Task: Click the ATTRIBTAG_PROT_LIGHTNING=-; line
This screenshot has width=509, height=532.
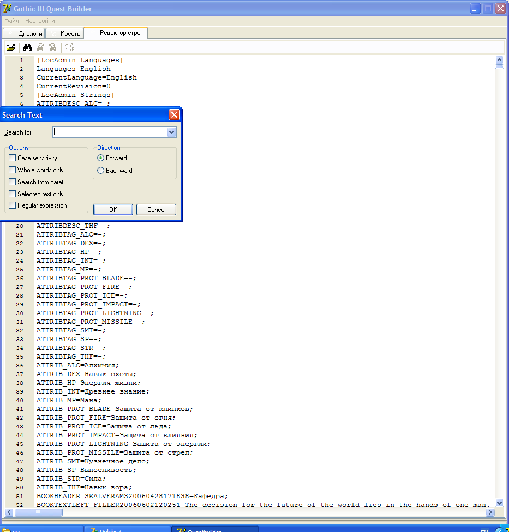Action: pos(95,313)
